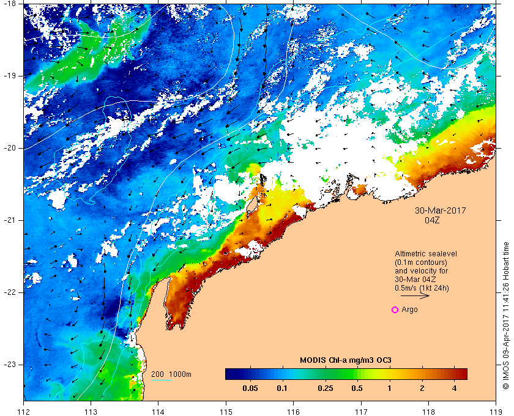Click longitude axis label '116'
Screen dimensions: 514x416
293,412
